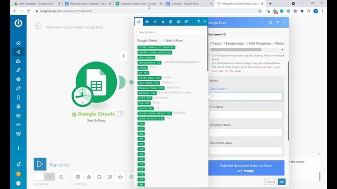Insert 'Address (E)' variable
This screenshot has width=337, height=189.
tap(147, 93)
